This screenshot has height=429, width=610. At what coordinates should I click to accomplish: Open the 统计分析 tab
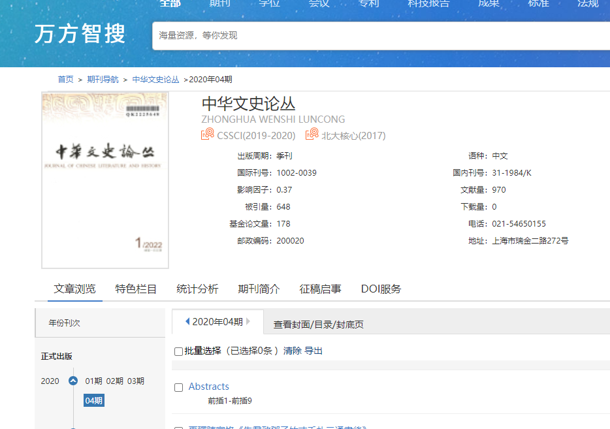point(197,289)
